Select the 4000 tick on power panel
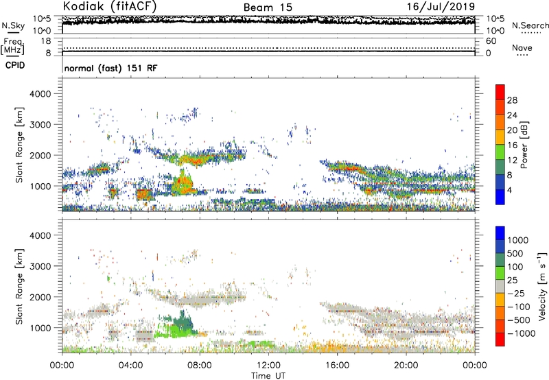The height and width of the screenshot is (380, 549). coord(40,94)
